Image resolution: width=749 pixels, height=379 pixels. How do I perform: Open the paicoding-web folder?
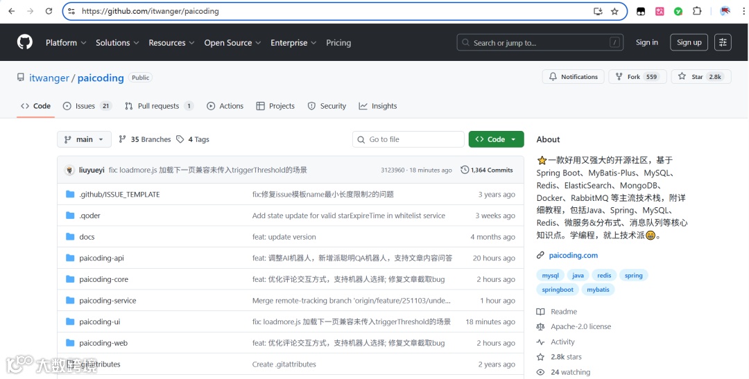pyautogui.click(x=103, y=343)
